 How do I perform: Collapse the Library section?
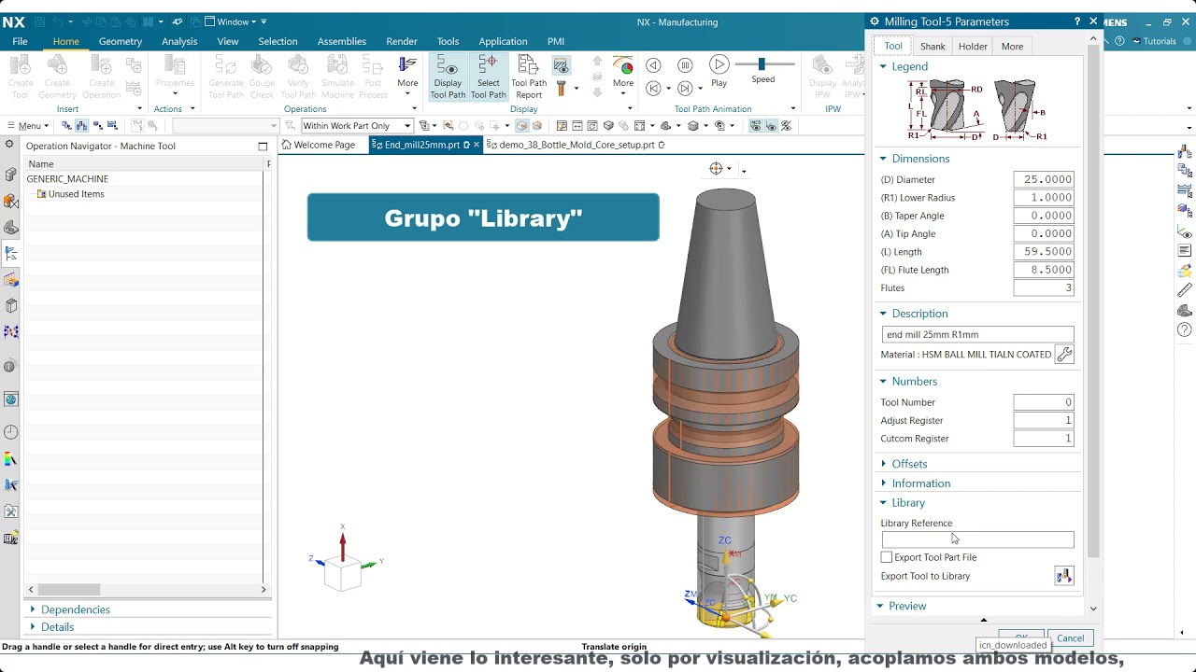coord(883,503)
